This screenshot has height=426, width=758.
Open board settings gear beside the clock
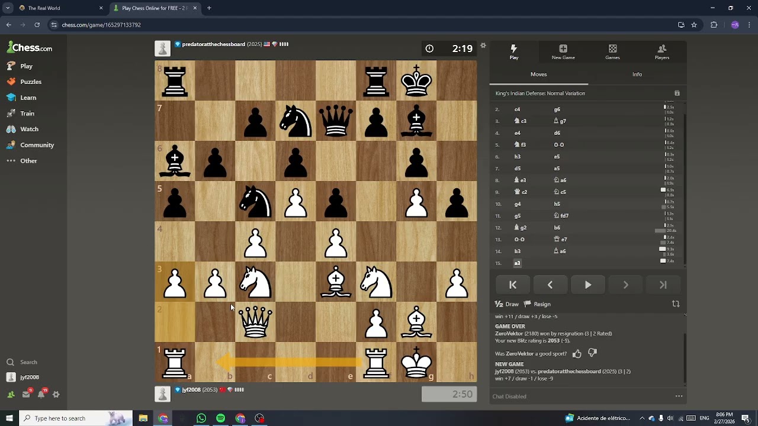click(x=483, y=46)
